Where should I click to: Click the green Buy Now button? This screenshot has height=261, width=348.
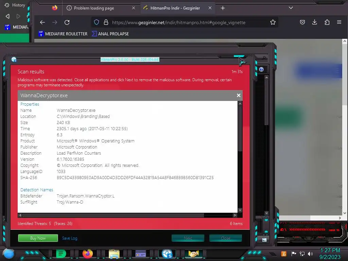38,238
